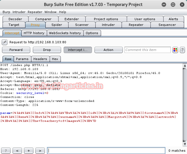Switch to the Target tab
Viewport: 187px width, 154px height.
pos(14,25)
